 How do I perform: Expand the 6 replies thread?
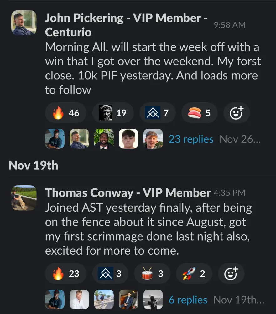(x=188, y=300)
